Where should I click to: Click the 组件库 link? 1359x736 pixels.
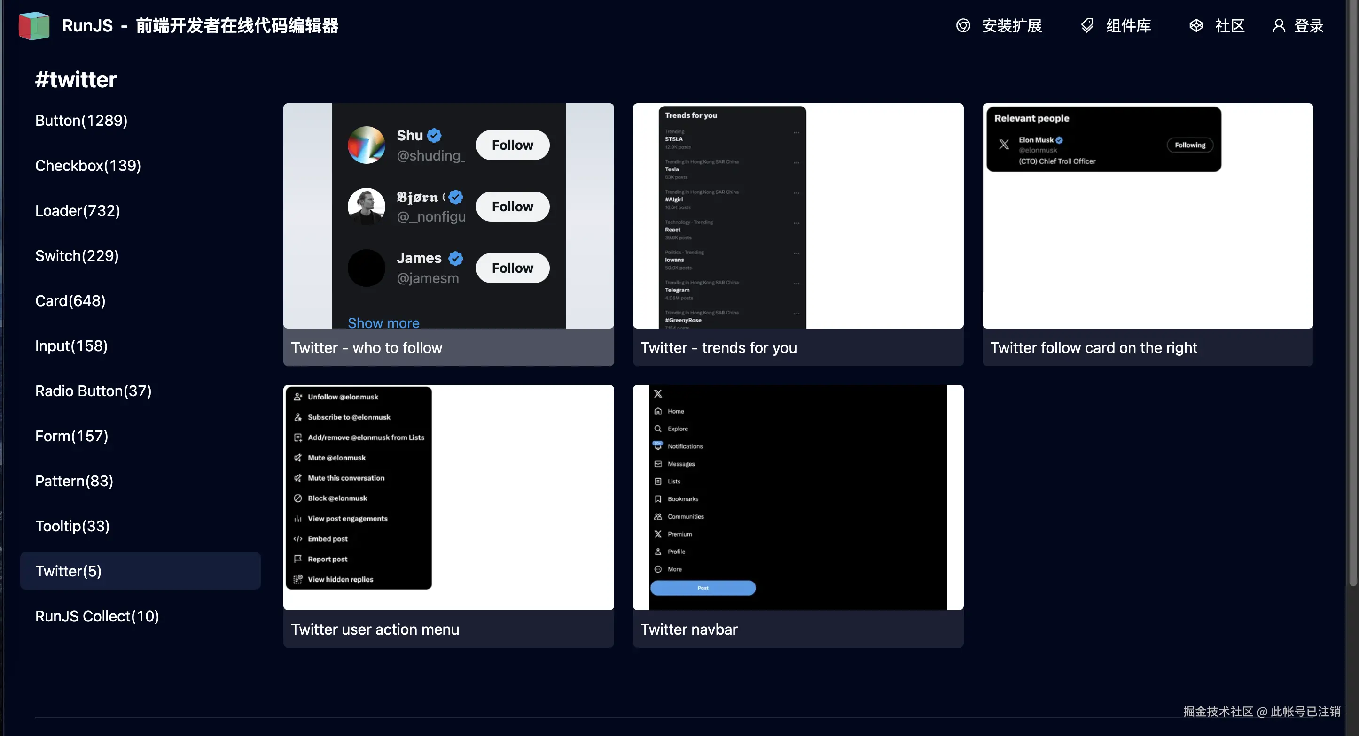1128,25
